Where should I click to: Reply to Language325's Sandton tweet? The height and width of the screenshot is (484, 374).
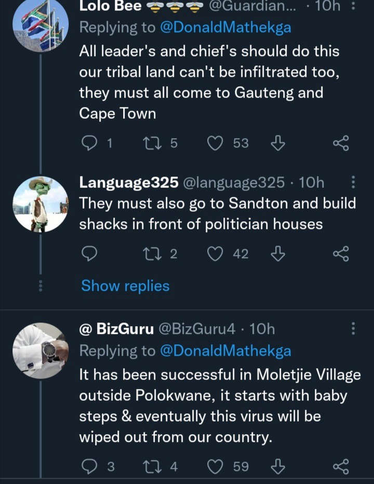(x=89, y=254)
